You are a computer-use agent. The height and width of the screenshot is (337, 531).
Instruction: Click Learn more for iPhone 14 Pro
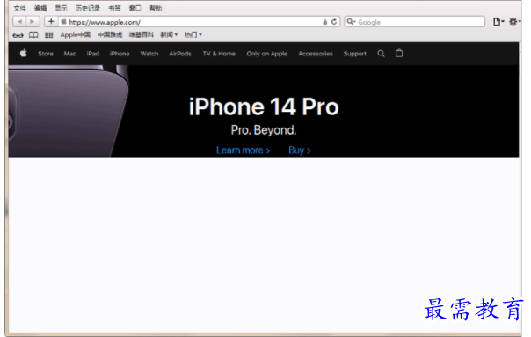point(243,150)
